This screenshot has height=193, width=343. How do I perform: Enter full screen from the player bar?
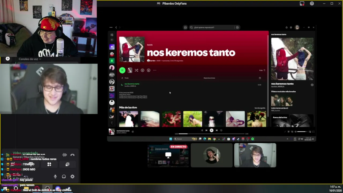313,132
